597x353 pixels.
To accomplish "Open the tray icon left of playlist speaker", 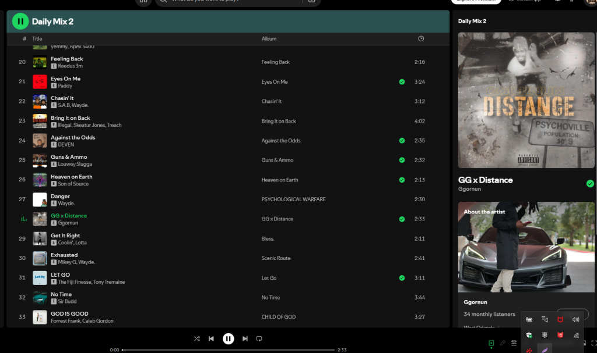I will (529, 320).
